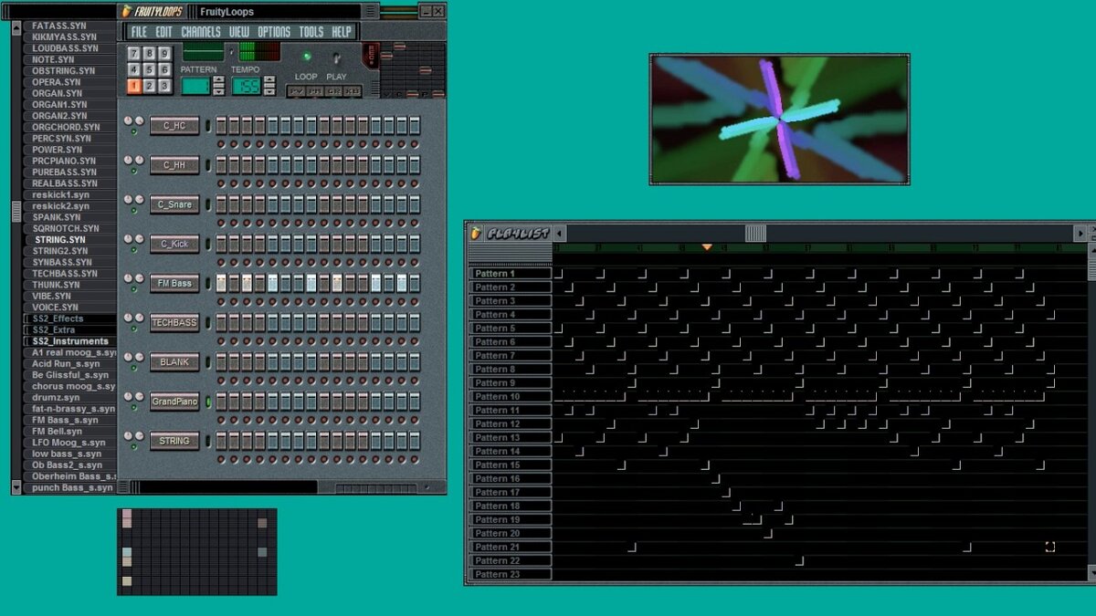This screenshot has height=616, width=1096.
Task: Click the PR mode button
Action: 316,91
